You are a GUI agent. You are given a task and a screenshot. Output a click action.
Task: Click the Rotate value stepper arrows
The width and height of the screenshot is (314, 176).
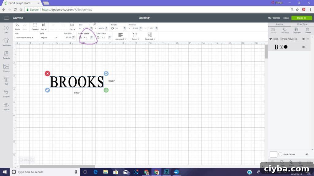124,28
